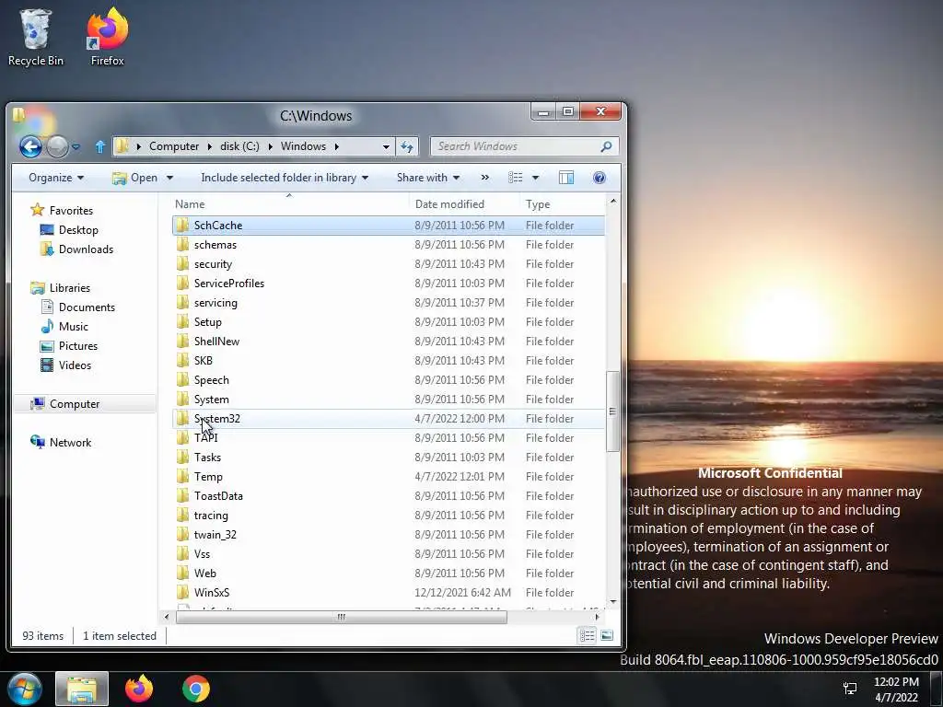Select the System folder row
943x707 pixels.
pos(389,399)
